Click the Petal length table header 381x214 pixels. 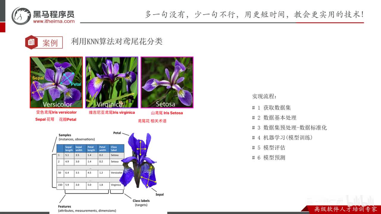point(92,149)
